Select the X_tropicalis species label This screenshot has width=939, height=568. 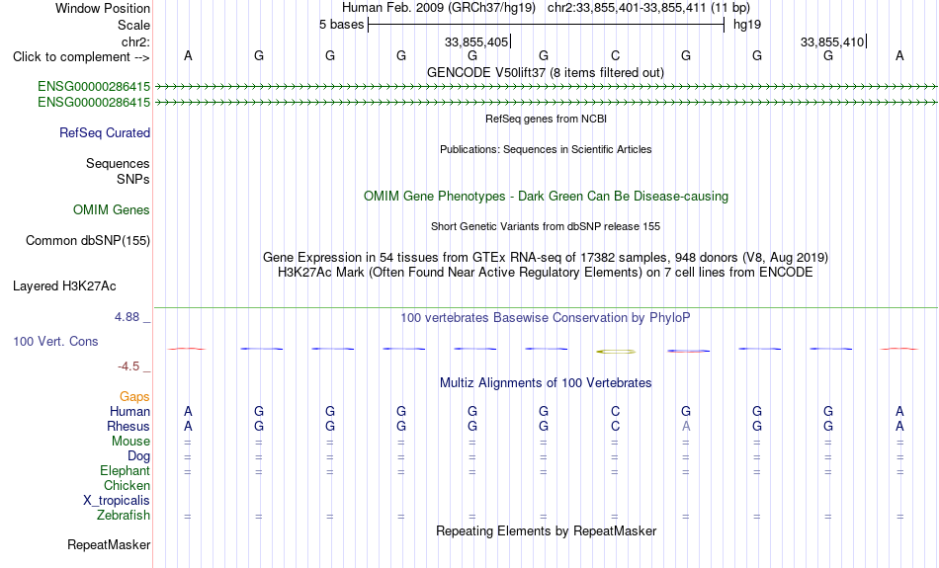(117, 501)
